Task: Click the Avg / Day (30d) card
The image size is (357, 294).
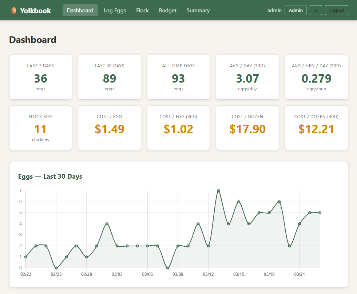Action: click(247, 77)
